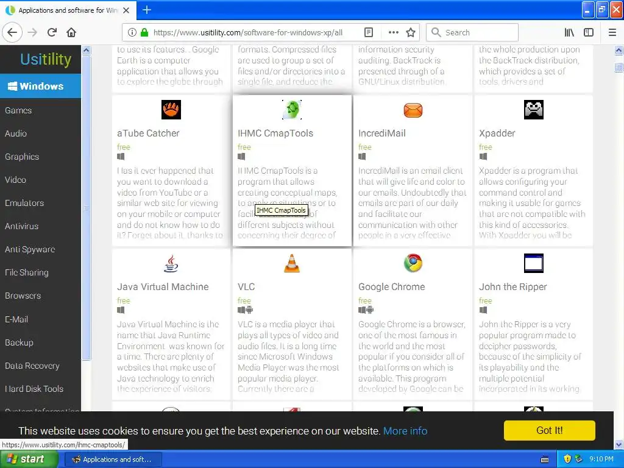Image resolution: width=624 pixels, height=468 pixels.
Task: Close the Applications and software tab
Action: [126, 10]
